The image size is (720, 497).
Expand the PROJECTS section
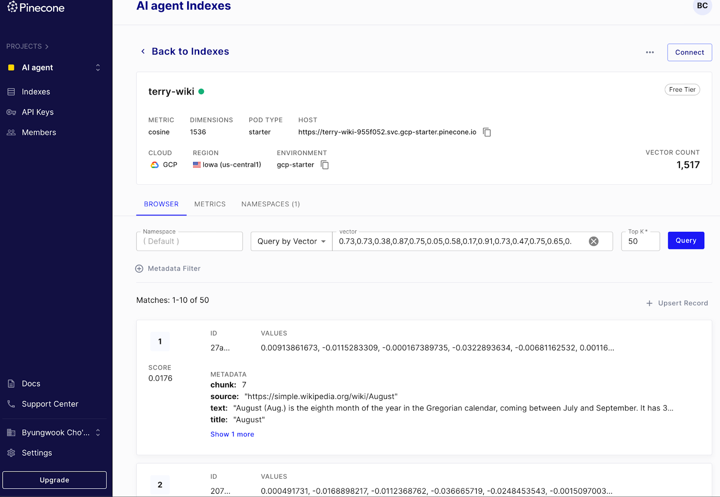[x=27, y=46]
